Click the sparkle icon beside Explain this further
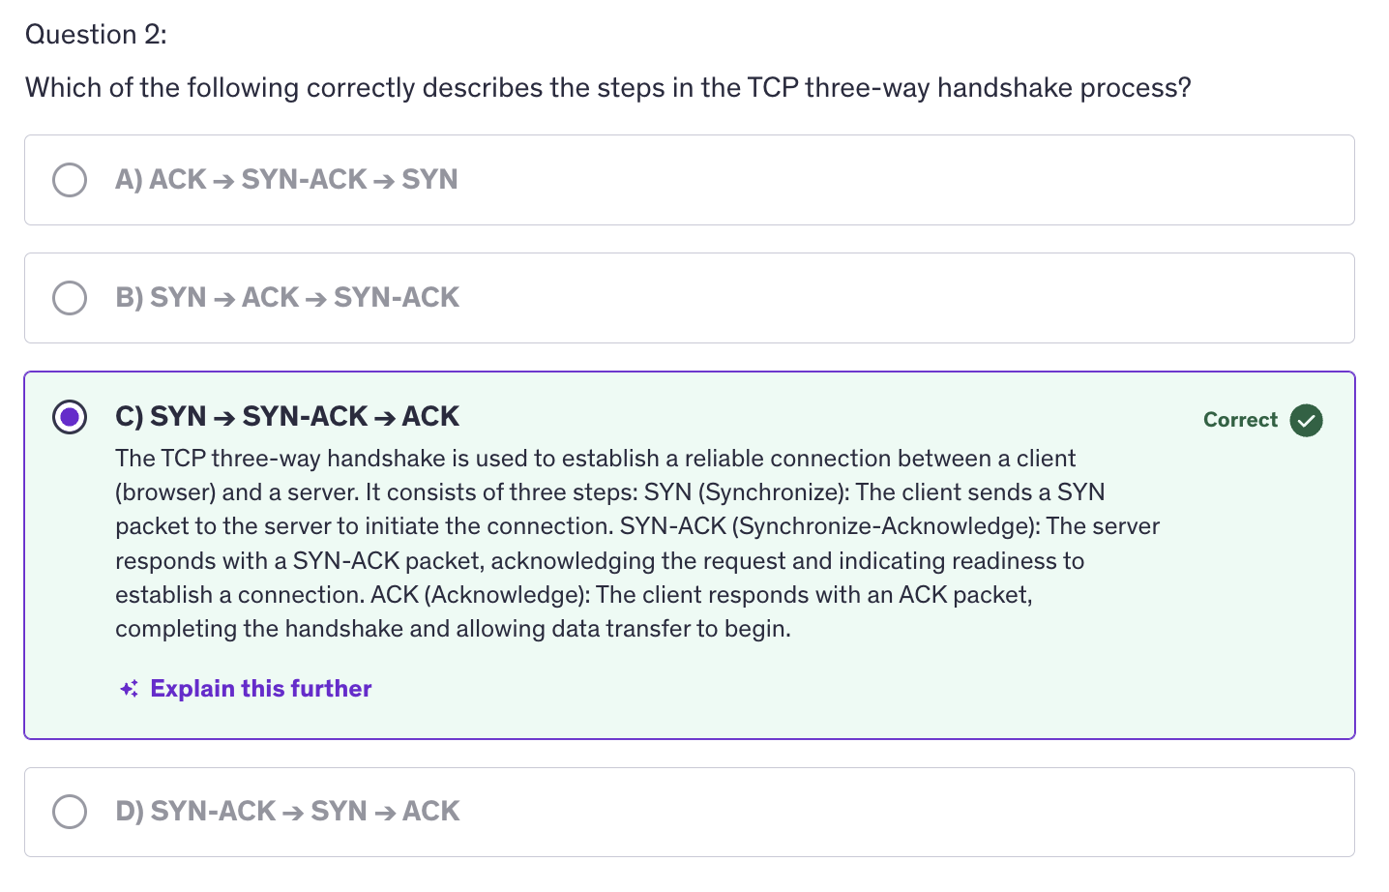 pyautogui.click(x=129, y=689)
